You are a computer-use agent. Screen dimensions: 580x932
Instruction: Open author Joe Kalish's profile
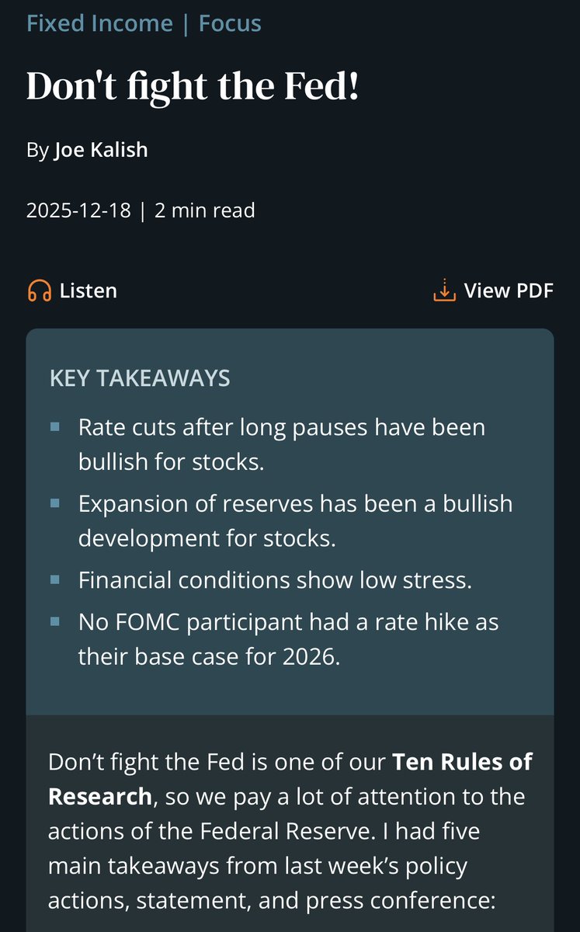click(100, 149)
